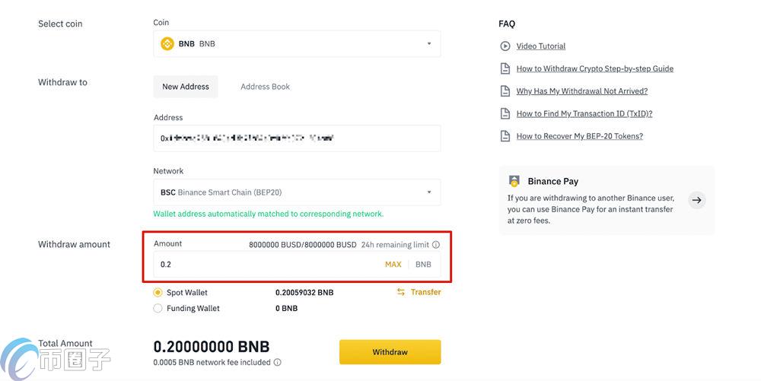
Task: Select the Spot Wallet radio button
Action: [x=158, y=293]
